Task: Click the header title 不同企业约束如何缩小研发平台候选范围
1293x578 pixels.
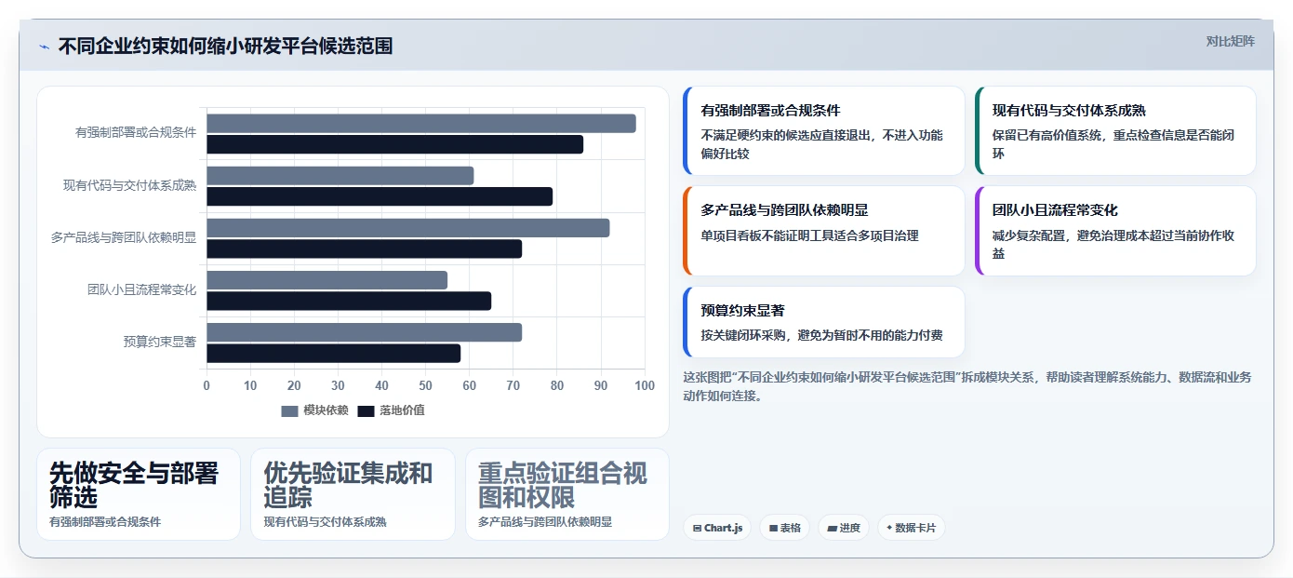Action: tap(225, 47)
